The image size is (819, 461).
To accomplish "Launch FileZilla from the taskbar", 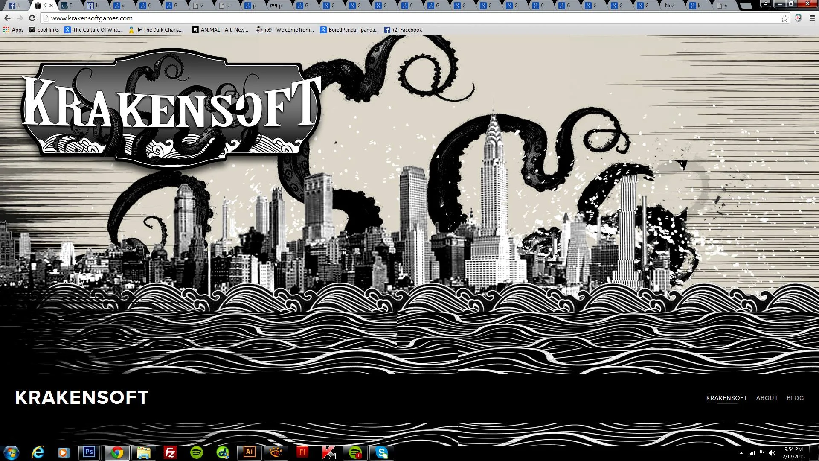I will [170, 452].
